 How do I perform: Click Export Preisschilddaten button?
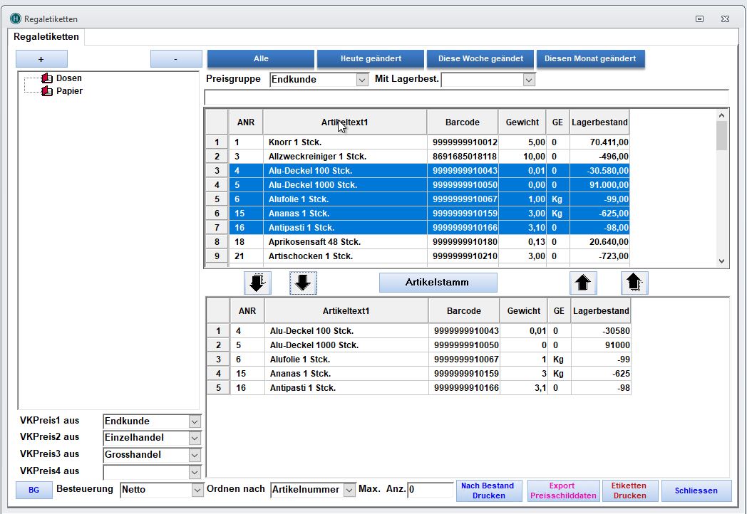click(562, 491)
